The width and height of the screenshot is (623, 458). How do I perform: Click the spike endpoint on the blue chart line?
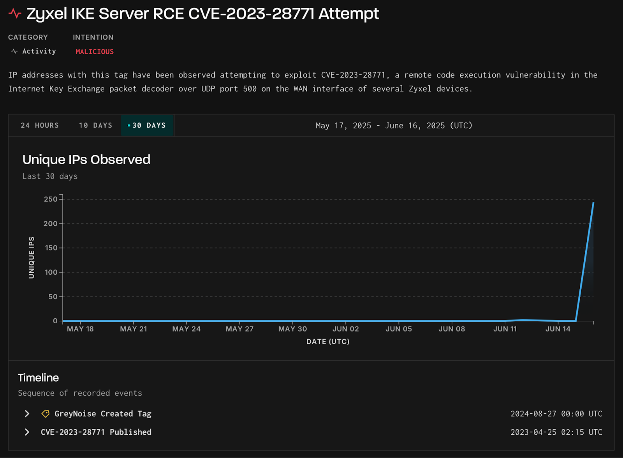click(593, 203)
